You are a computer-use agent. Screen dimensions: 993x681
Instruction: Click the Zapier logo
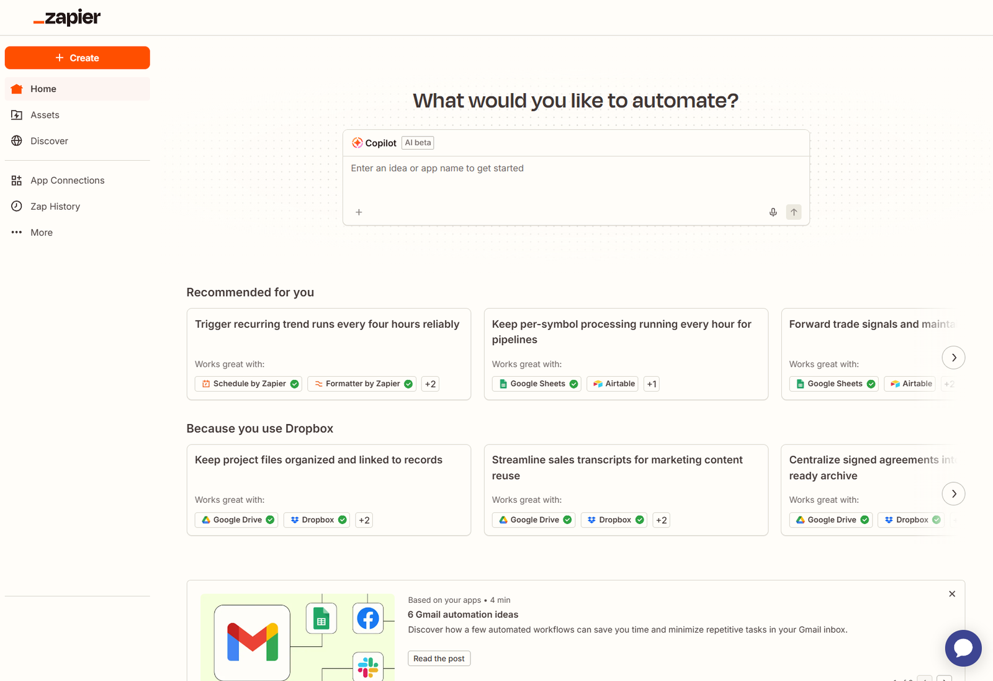[x=67, y=18]
